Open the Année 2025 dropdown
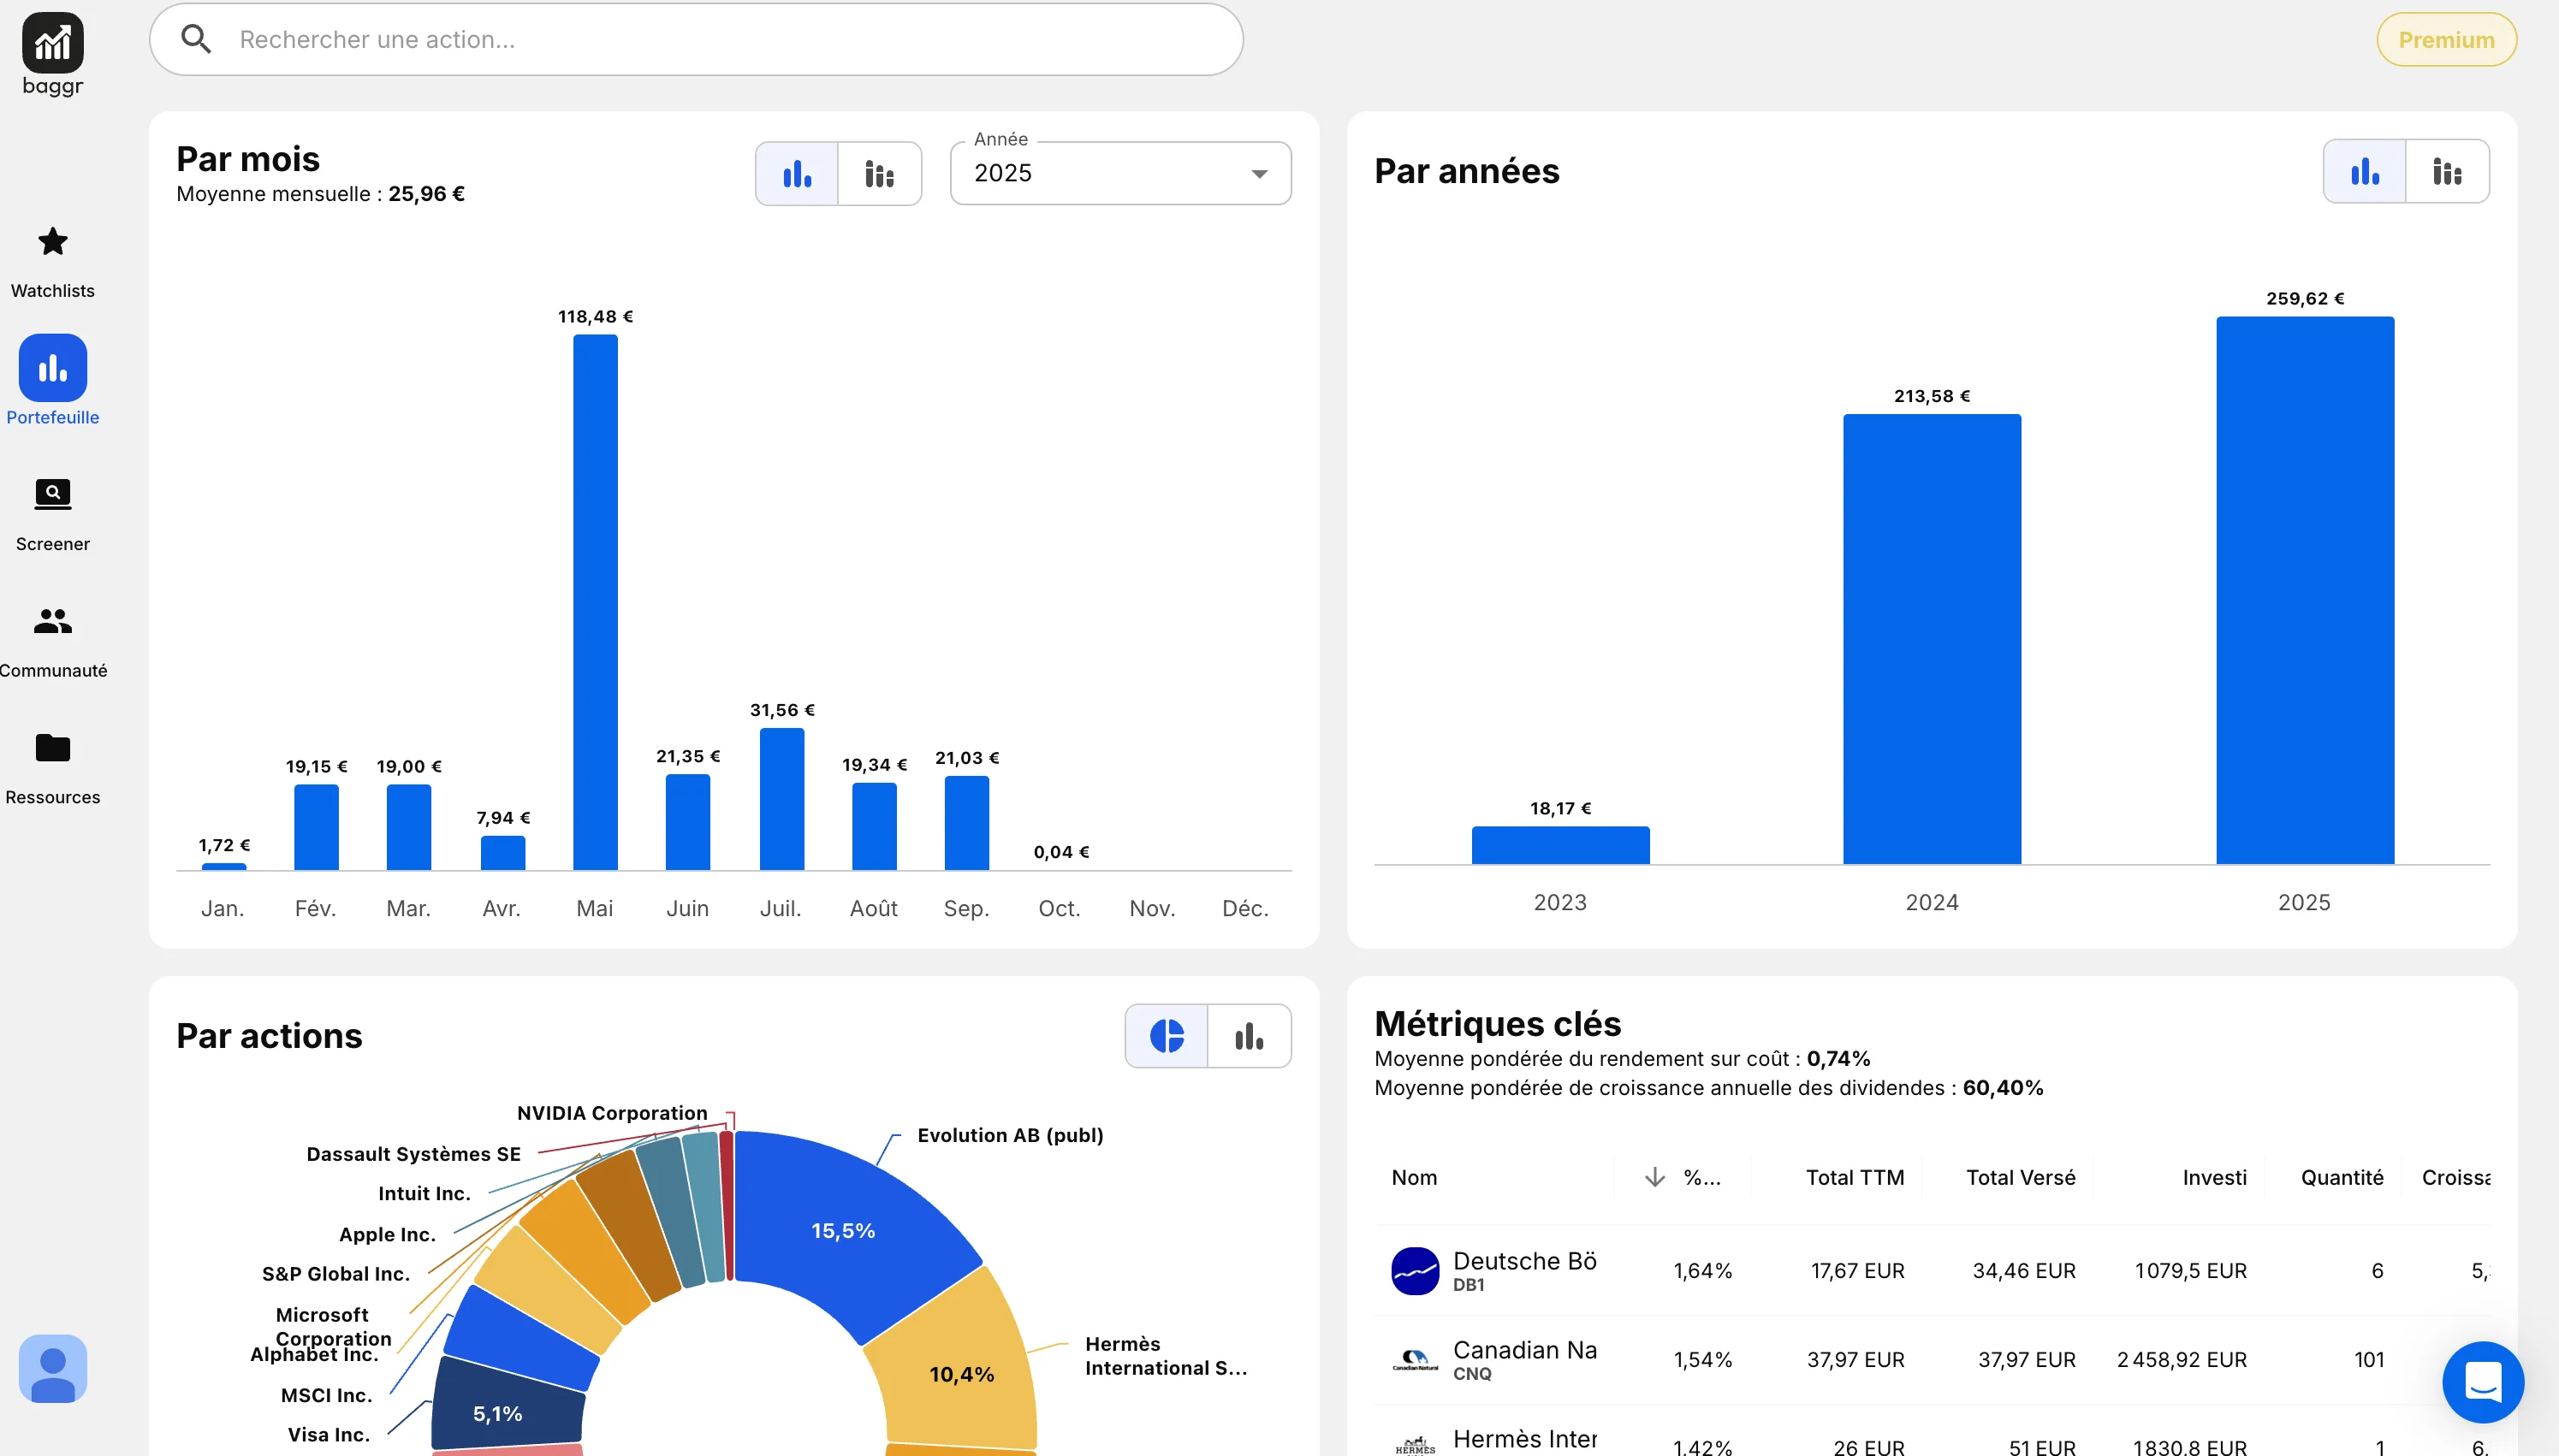 point(1119,174)
